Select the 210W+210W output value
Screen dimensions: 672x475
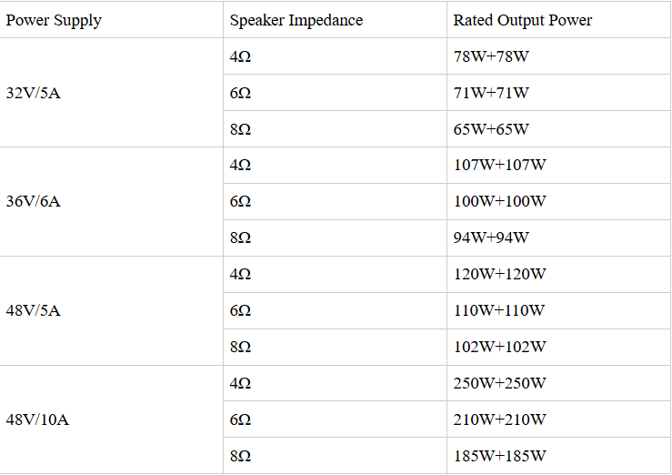(499, 420)
